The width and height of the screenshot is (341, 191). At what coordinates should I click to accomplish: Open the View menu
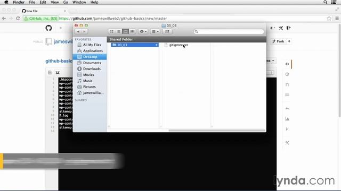point(54,2)
